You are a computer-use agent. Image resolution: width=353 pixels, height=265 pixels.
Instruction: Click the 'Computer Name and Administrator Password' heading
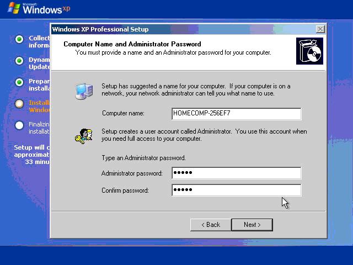132,44
